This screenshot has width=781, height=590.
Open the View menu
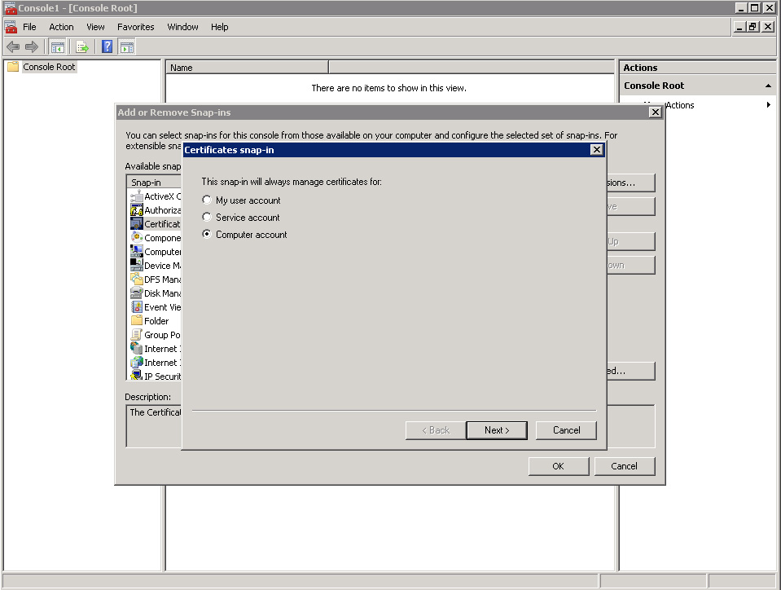pos(95,27)
